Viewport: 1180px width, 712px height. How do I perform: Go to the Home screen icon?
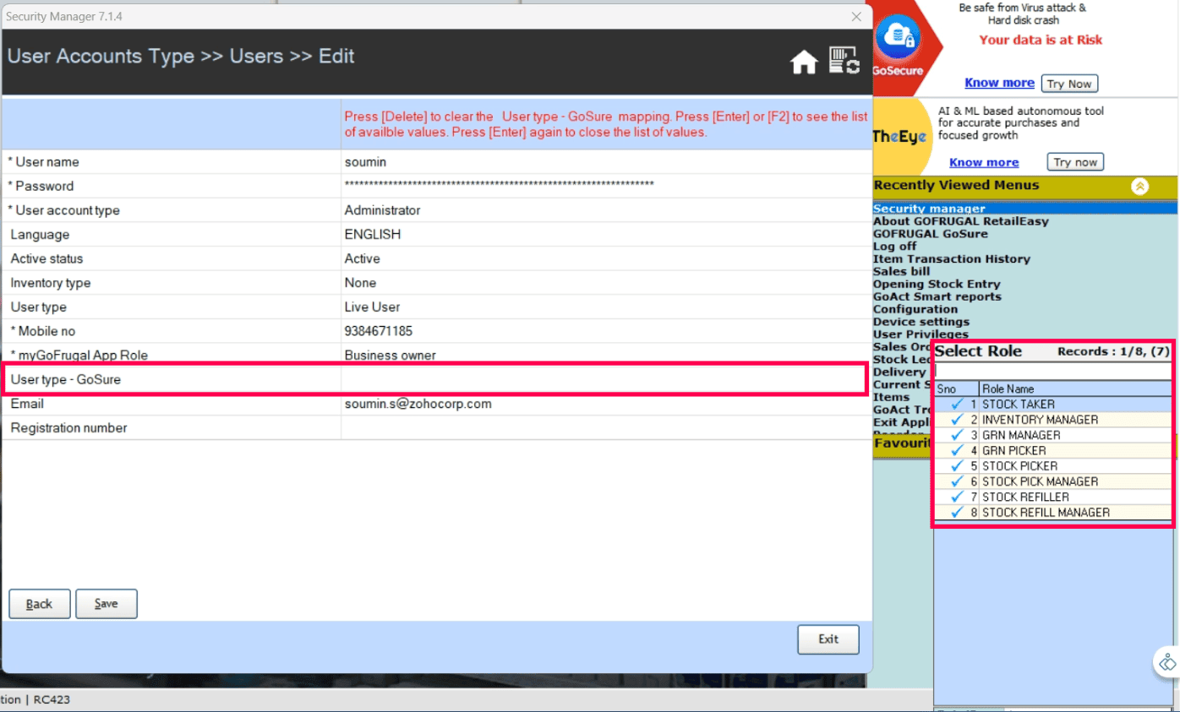coord(804,63)
